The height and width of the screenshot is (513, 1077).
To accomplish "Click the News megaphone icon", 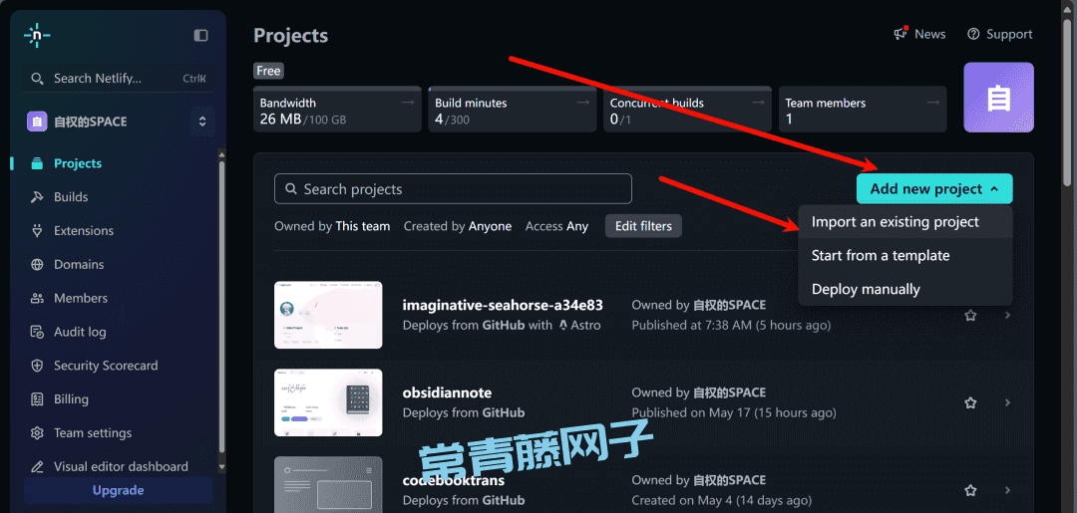I will pos(900,34).
